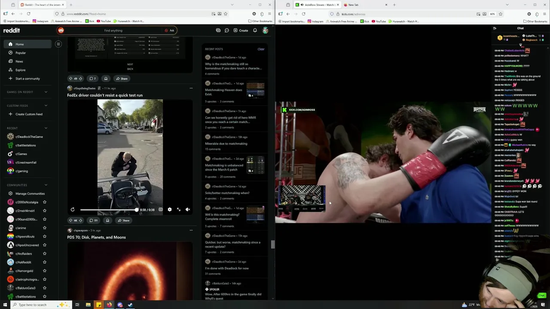The height and width of the screenshot is (309, 550).
Task: Open the 7 comments on top post
Action: tap(92, 79)
